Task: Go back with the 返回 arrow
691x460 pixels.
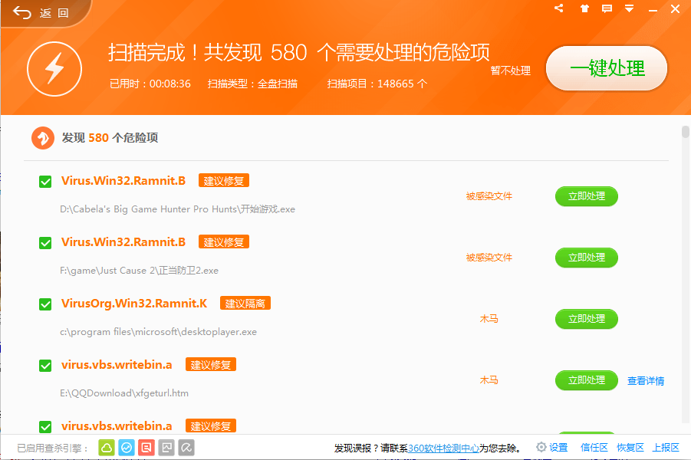Action: [x=41, y=13]
